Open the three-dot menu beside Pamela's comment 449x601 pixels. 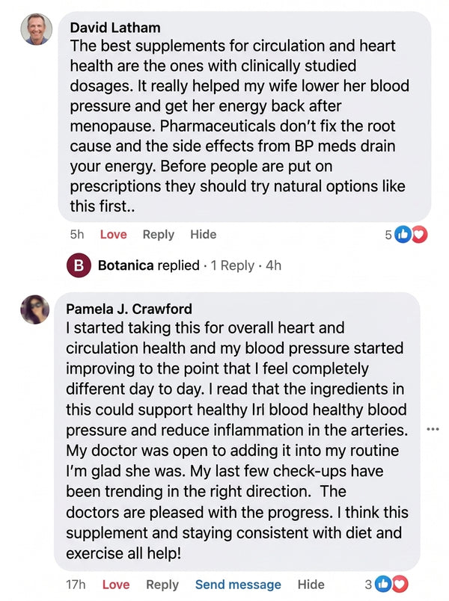coord(433,429)
